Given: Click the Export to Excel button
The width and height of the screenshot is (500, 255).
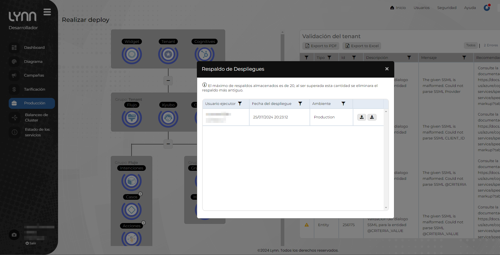Looking at the screenshot, I should point(362,46).
